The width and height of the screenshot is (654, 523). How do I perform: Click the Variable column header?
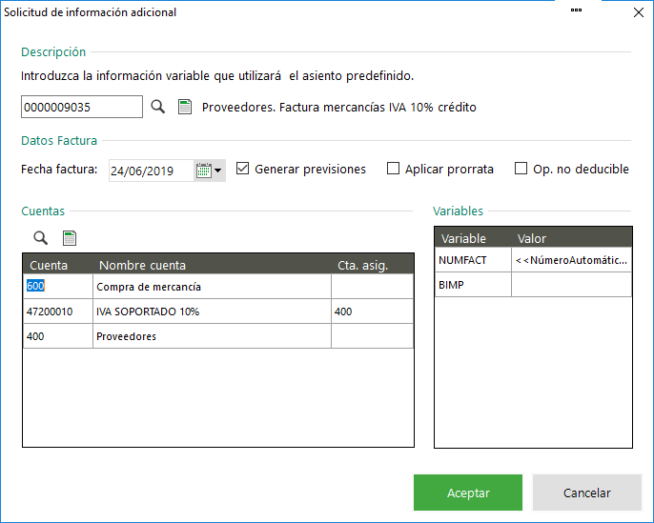(x=473, y=238)
